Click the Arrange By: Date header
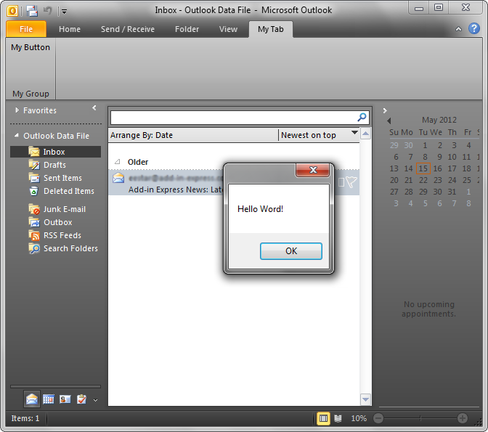 (x=142, y=135)
